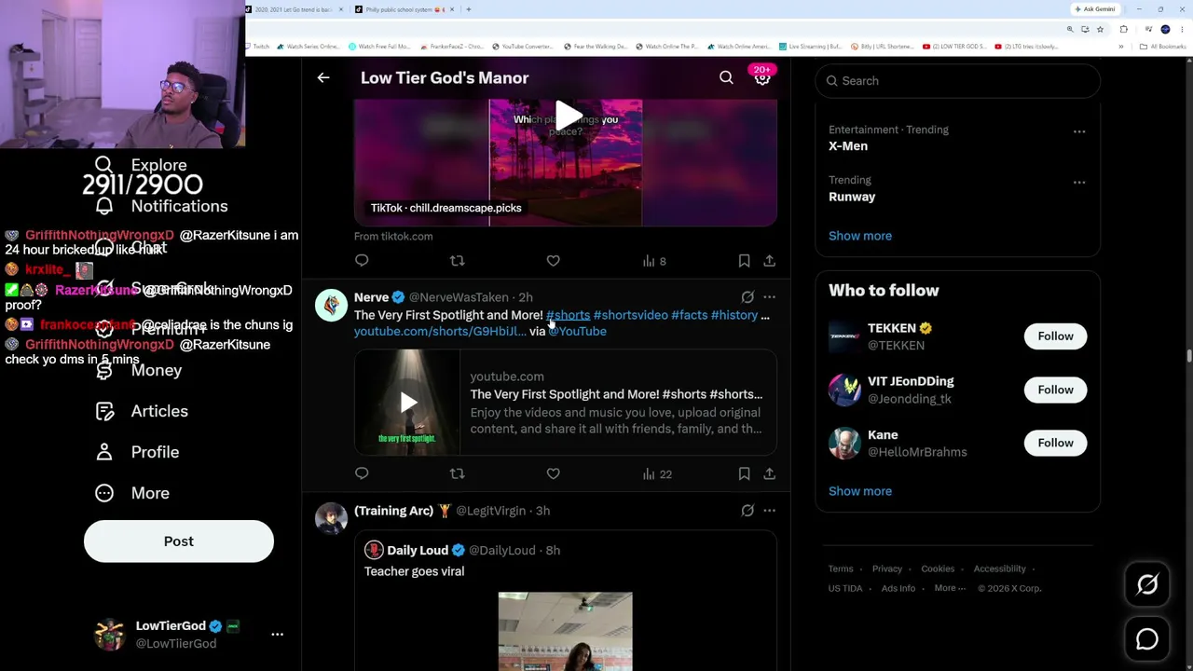Open the youtube.com/shorts link in Nerve's post
1193x671 pixels.
[440, 331]
